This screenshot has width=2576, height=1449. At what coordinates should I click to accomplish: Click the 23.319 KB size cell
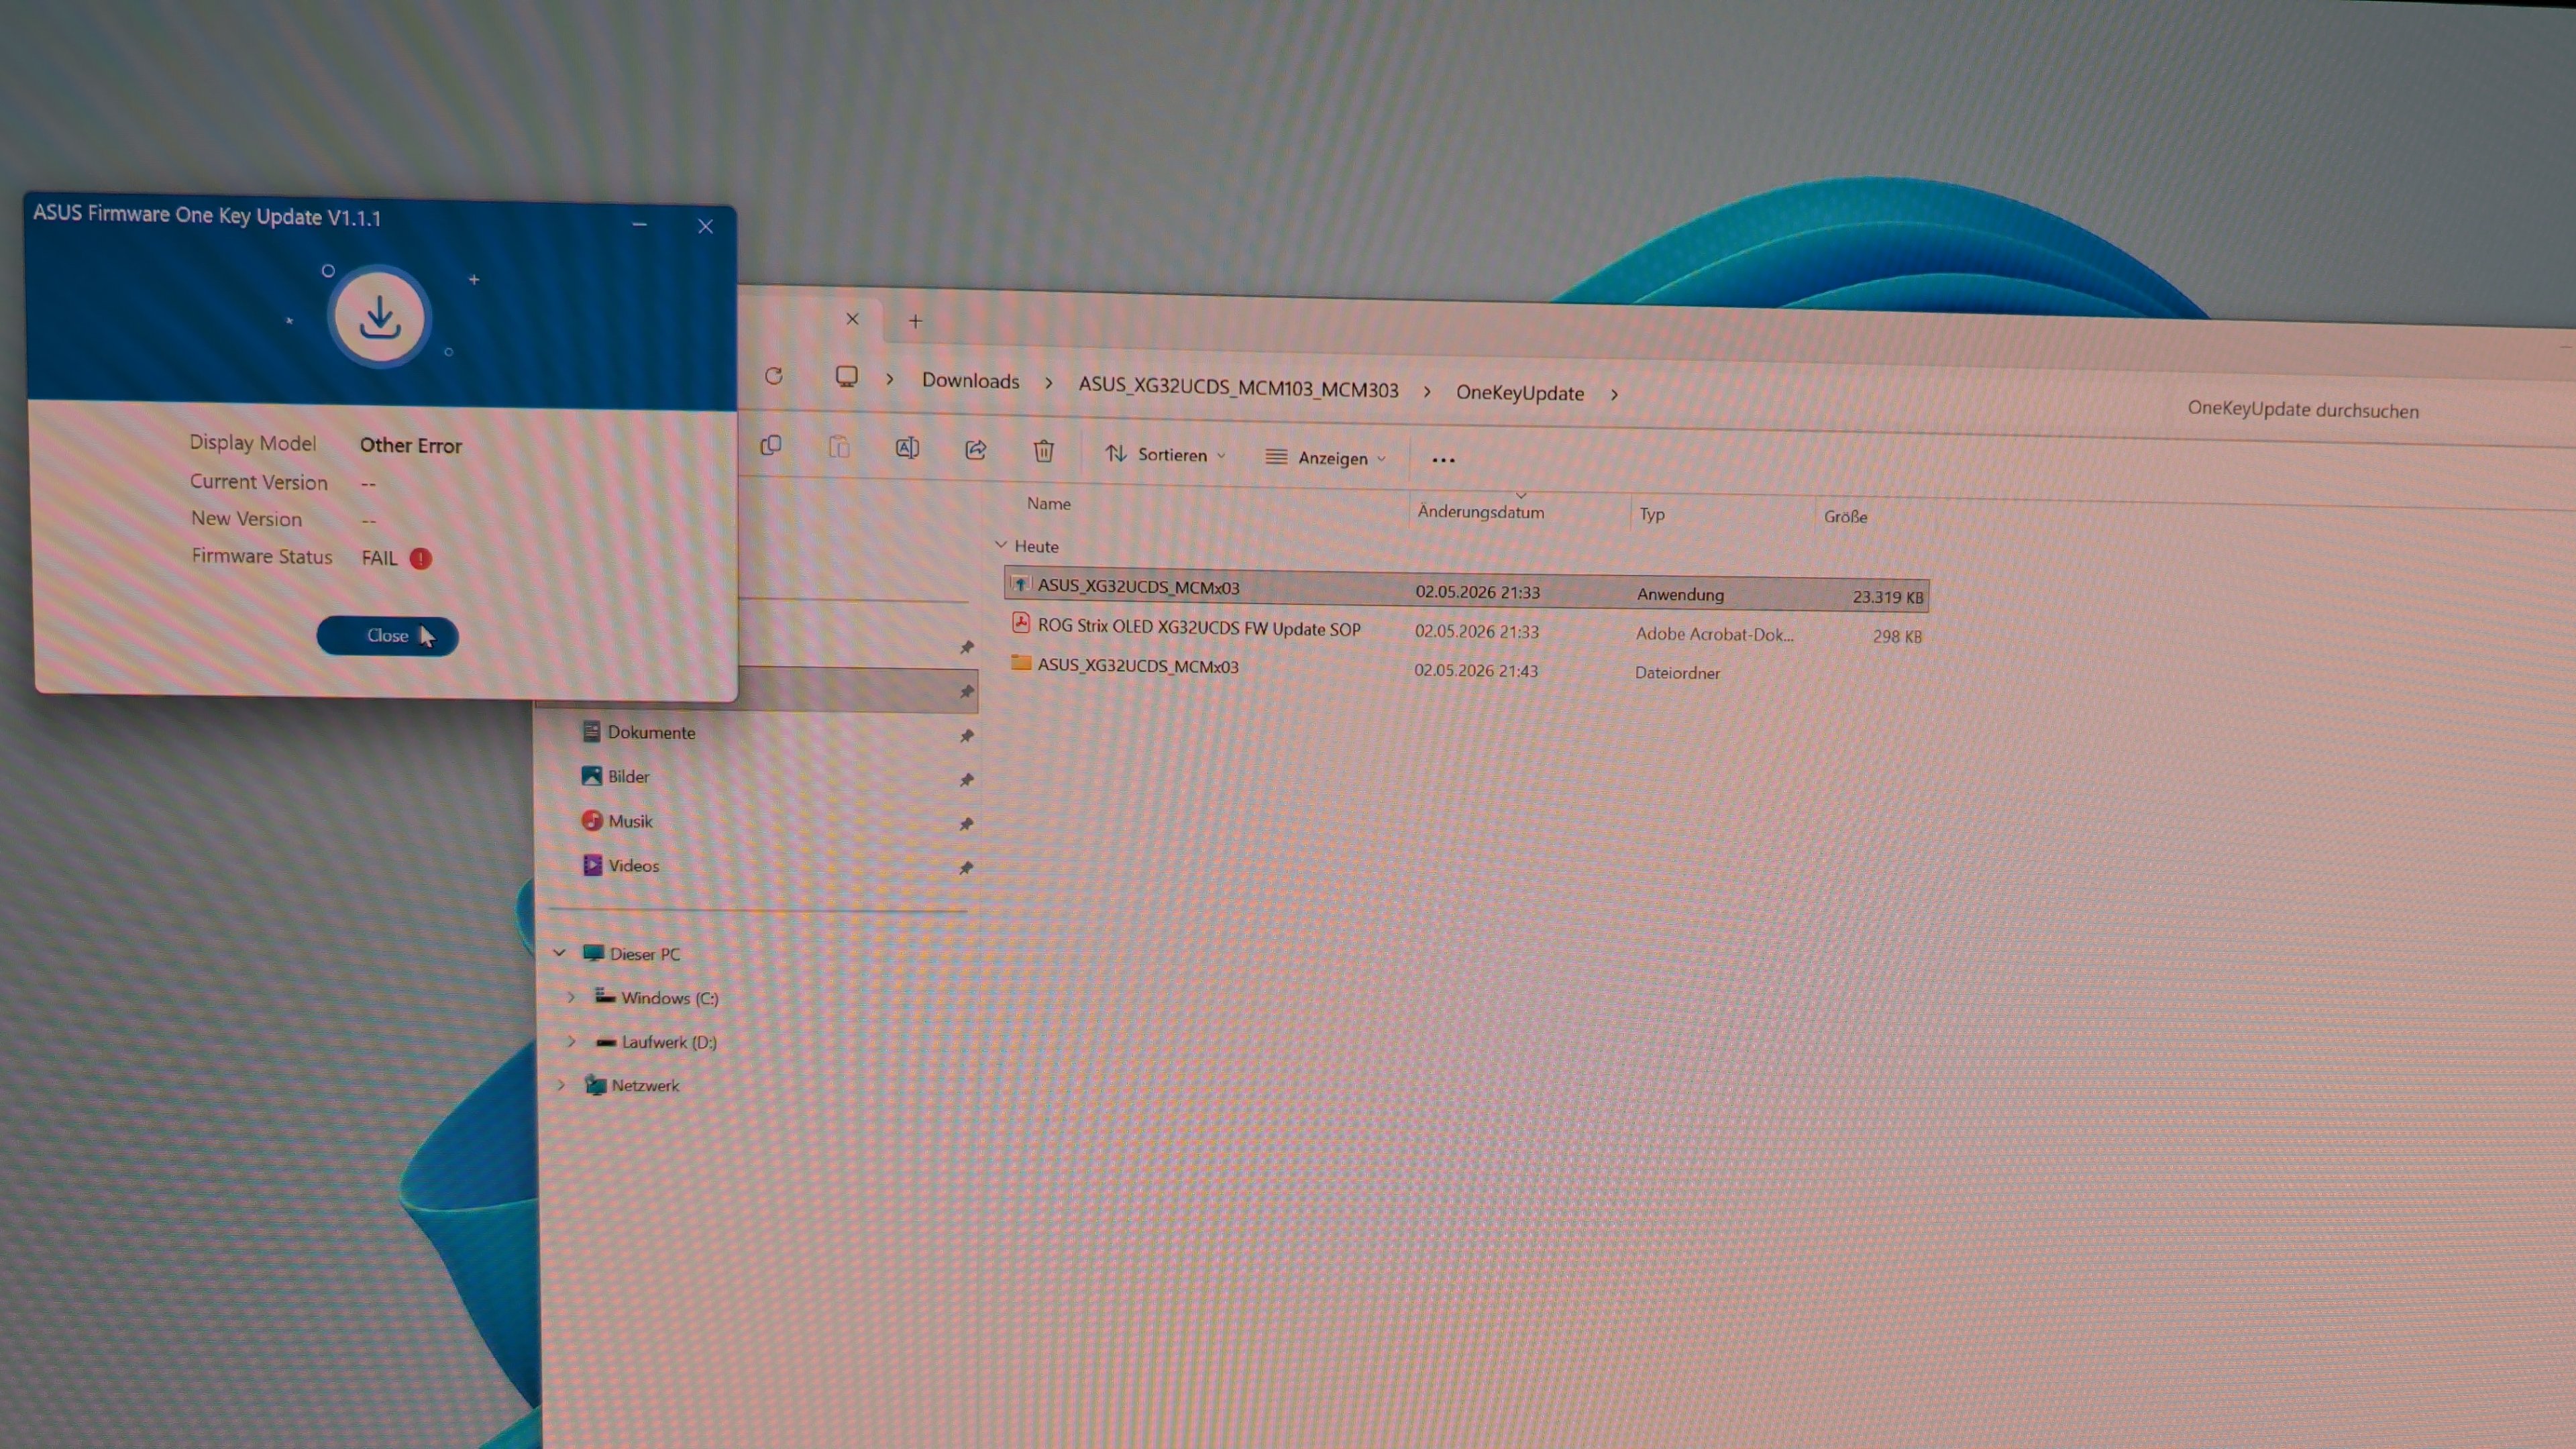[1887, 597]
